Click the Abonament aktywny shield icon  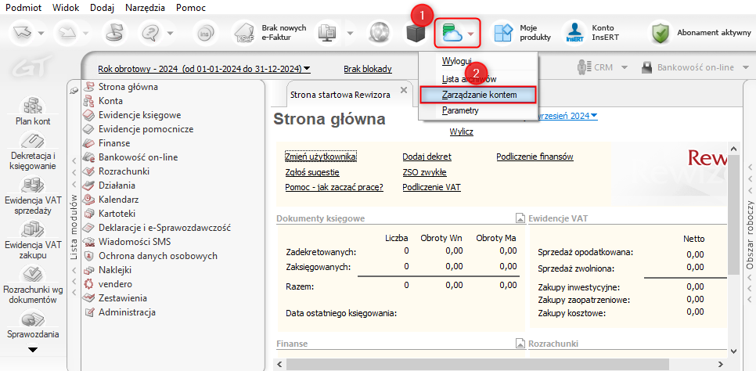tap(660, 34)
